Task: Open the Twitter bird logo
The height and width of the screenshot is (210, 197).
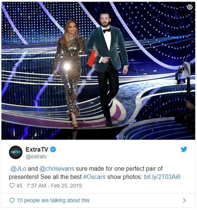Action: coord(184,149)
